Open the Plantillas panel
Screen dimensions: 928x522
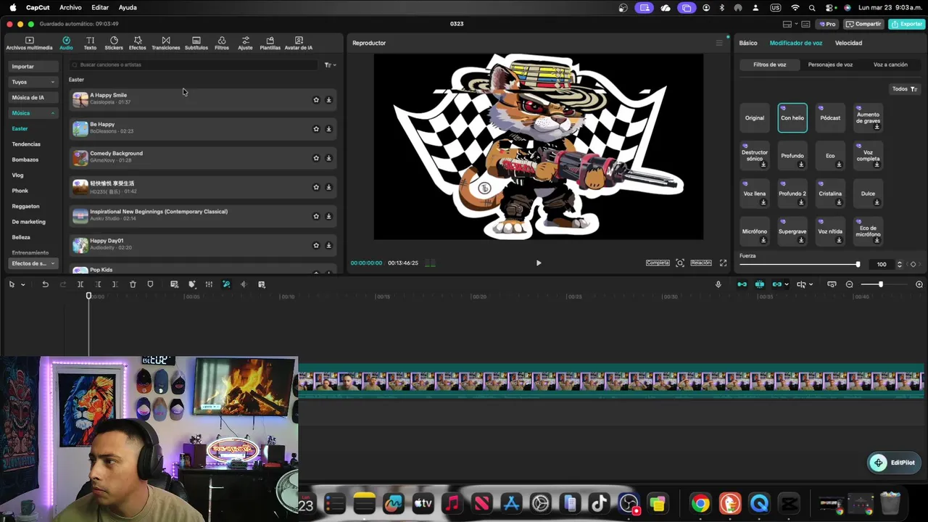click(x=270, y=43)
